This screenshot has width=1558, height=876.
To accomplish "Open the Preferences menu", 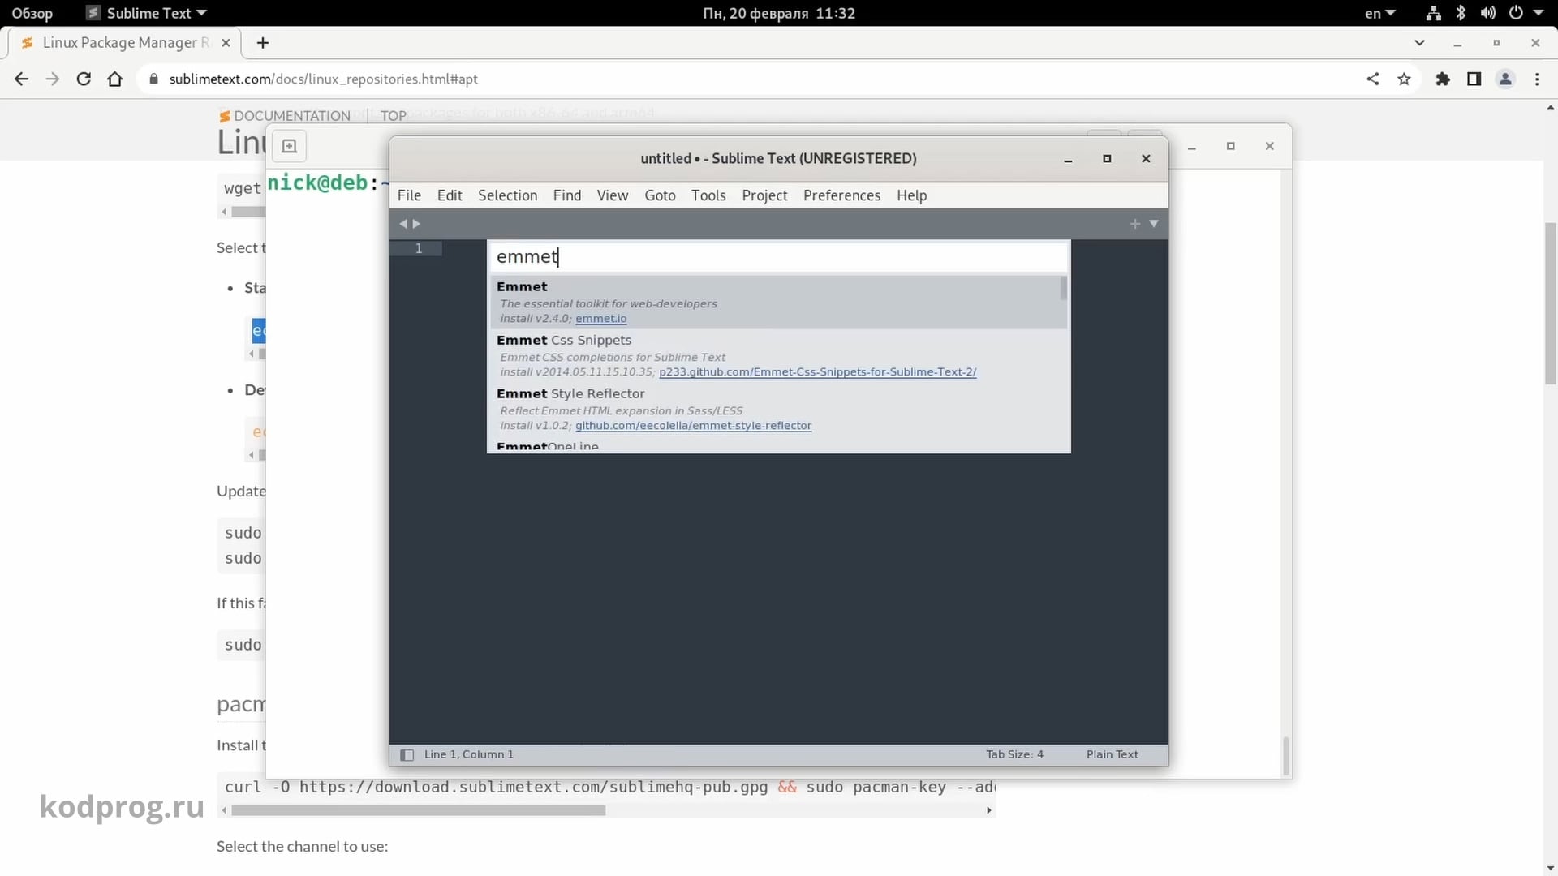I will point(841,195).
